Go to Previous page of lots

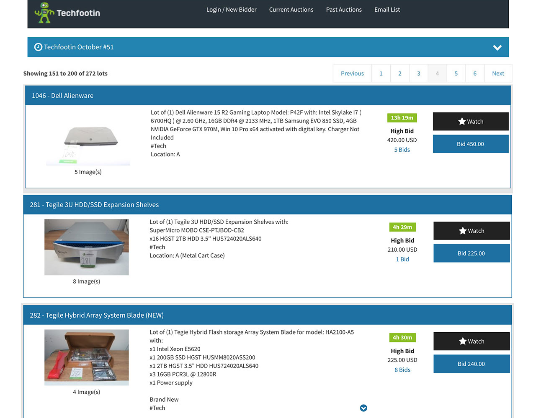[x=352, y=74]
